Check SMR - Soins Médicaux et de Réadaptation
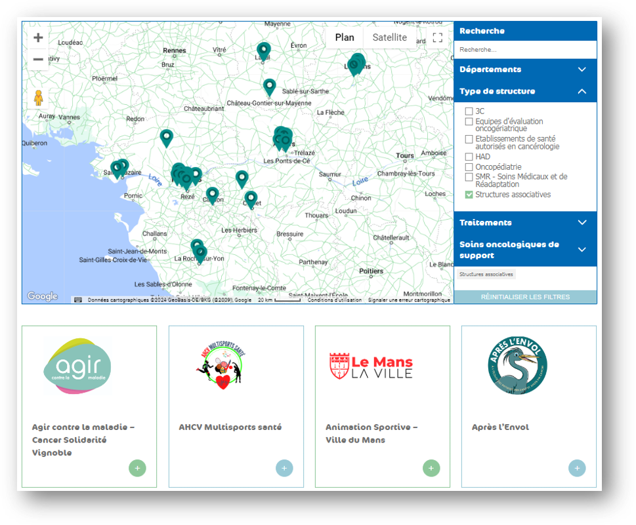 tap(469, 177)
